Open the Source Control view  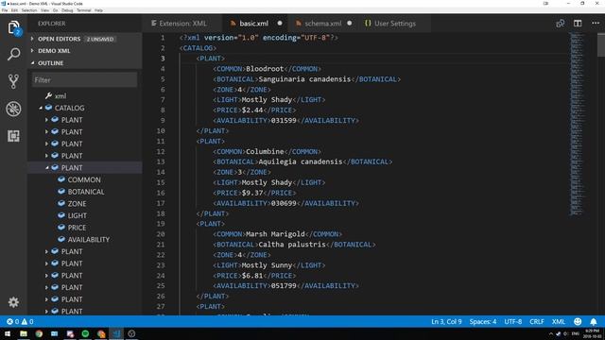pyautogui.click(x=13, y=81)
